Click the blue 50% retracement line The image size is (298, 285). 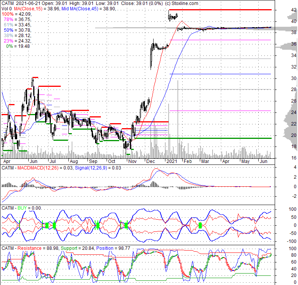(220, 74)
